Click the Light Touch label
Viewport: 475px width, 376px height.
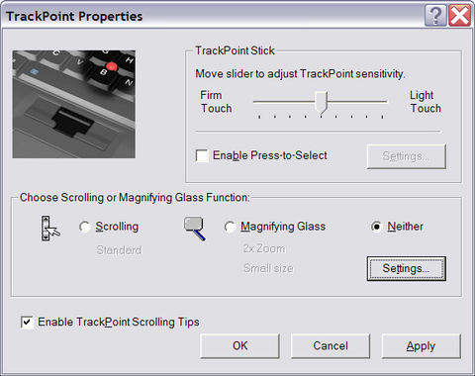[x=426, y=102]
